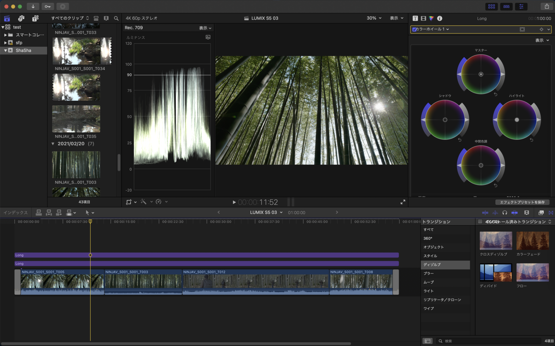This screenshot has height=346, width=555.
Task: Expand the sfp library item
Action: coord(5,43)
